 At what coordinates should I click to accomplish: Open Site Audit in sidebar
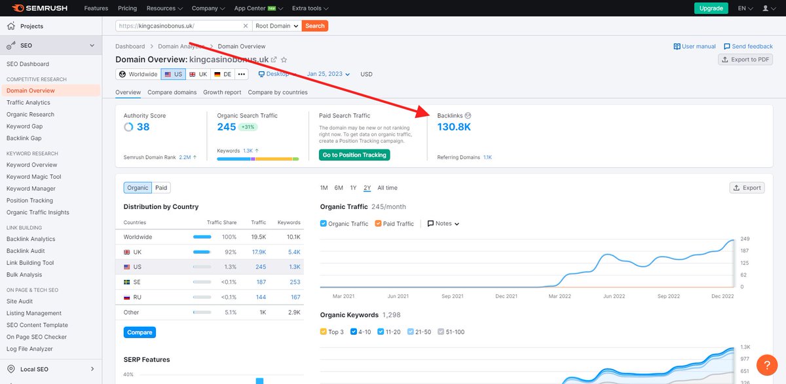pyautogui.click(x=20, y=301)
